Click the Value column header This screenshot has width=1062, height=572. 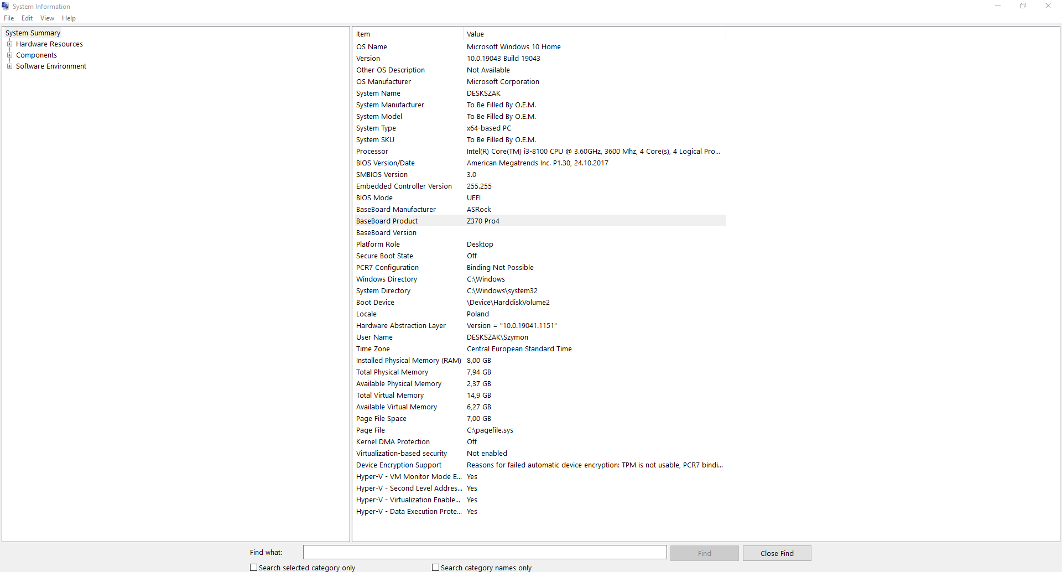[595, 34]
